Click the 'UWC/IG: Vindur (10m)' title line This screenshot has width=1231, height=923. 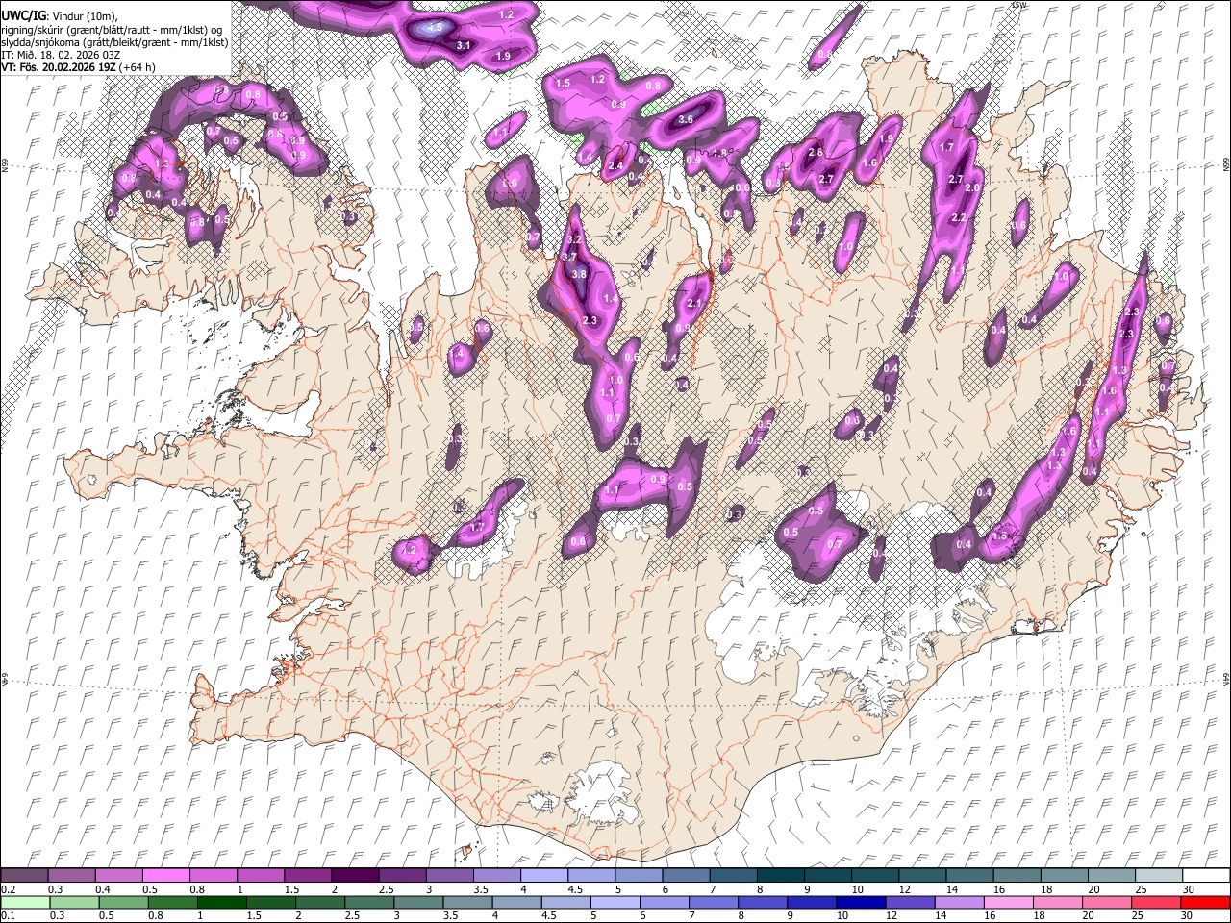coord(60,16)
